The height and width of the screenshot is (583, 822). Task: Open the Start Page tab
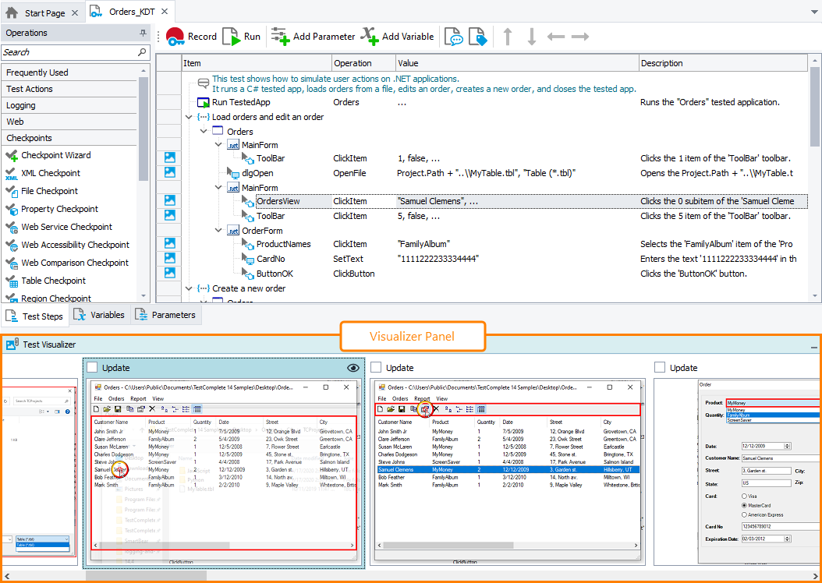[x=43, y=13]
